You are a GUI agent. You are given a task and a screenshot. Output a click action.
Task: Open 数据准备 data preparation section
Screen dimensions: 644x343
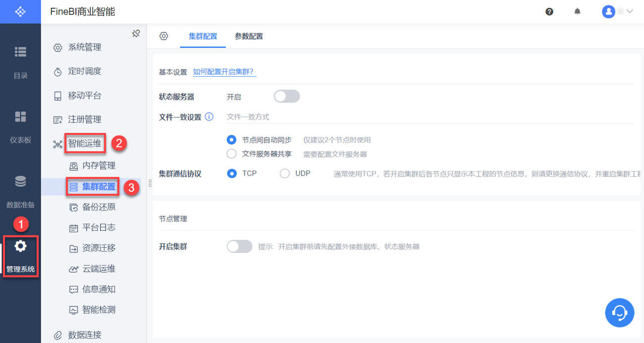click(x=20, y=190)
